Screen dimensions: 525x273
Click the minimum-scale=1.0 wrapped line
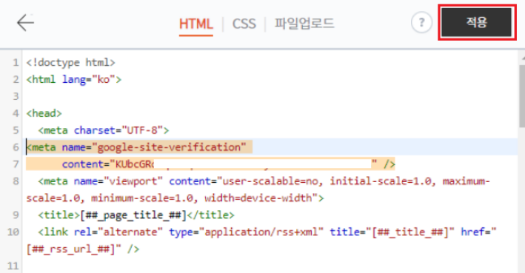175,198
